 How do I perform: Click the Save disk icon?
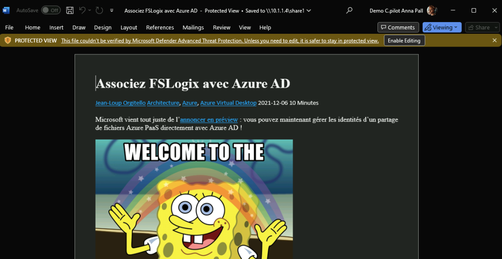(70, 10)
